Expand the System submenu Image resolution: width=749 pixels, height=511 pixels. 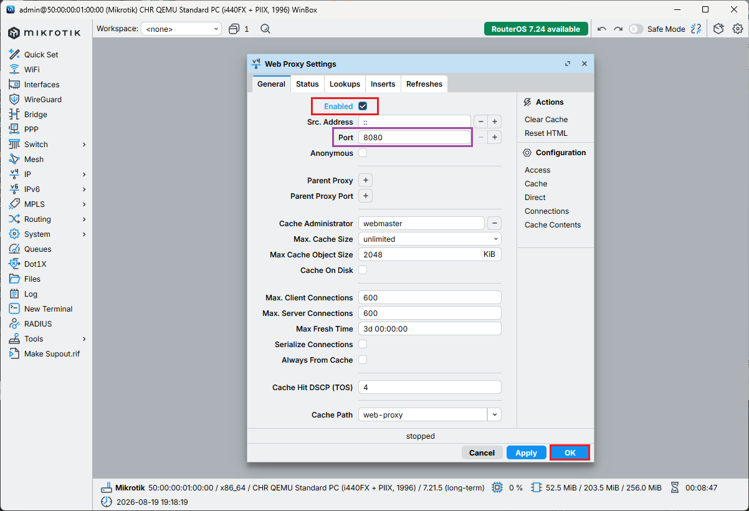(x=84, y=234)
